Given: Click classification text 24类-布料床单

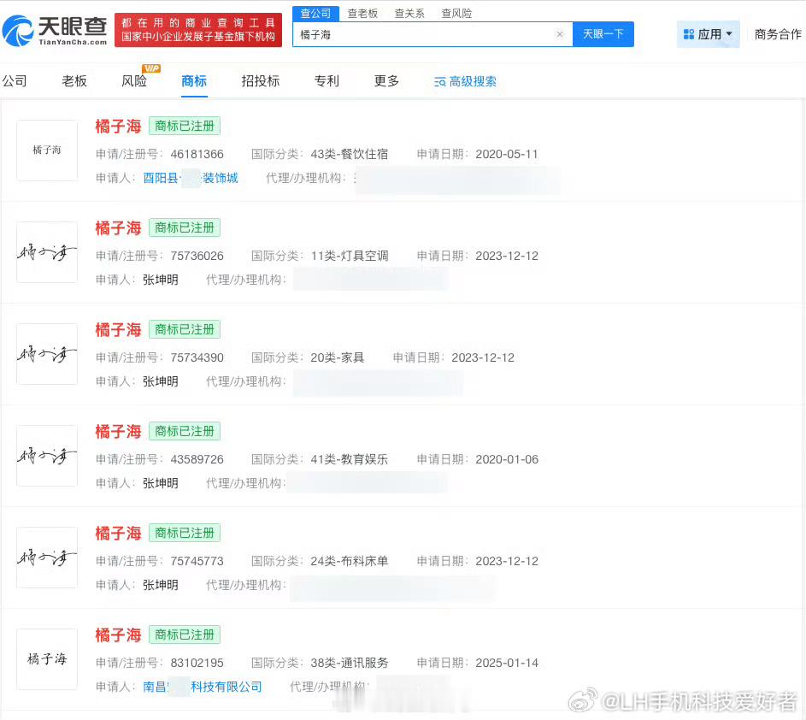Looking at the screenshot, I should [x=350, y=561].
